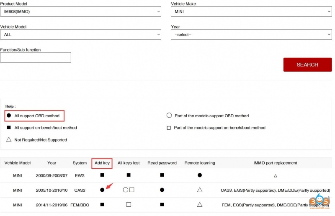This screenshot has width=335, height=216.
Task: Click the All support on-bench/boot method label
Action: (x=46, y=128)
